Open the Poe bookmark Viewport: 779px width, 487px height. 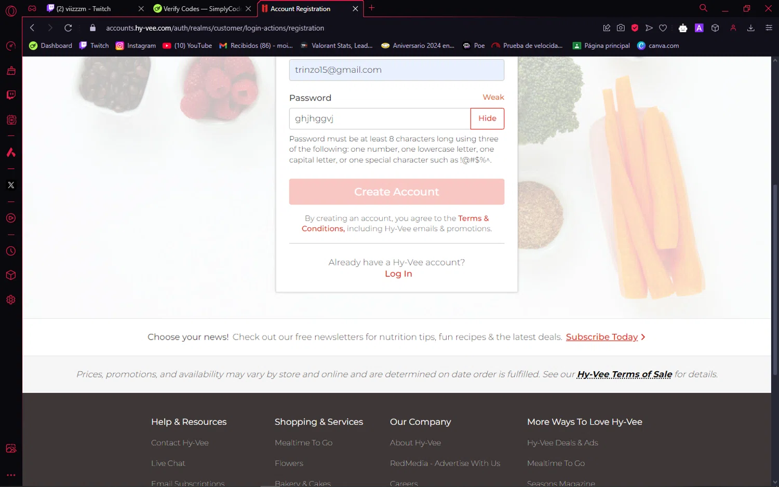[x=474, y=46]
